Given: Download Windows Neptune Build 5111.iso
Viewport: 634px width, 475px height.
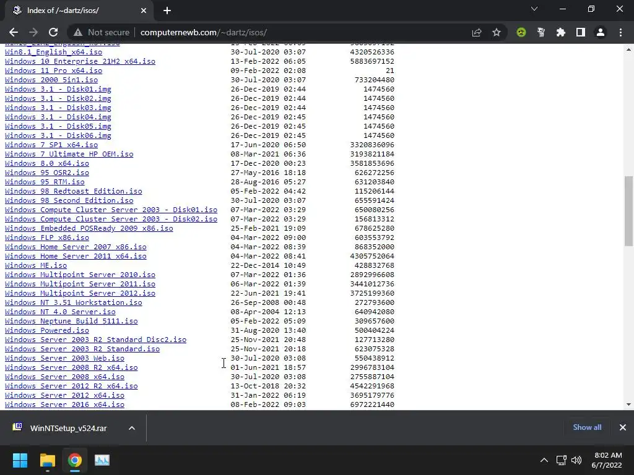Looking at the screenshot, I should [71, 322].
